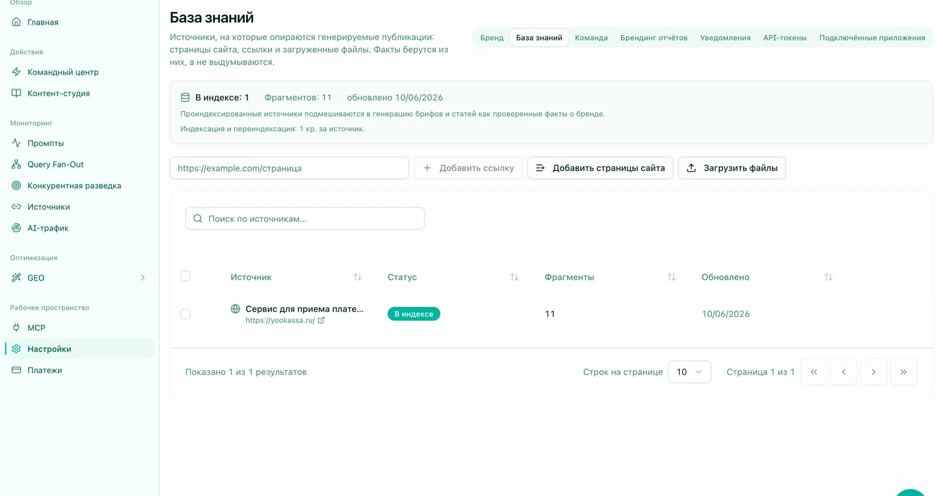
Task: Click the plug icon next to MCP
Action: pos(16,327)
